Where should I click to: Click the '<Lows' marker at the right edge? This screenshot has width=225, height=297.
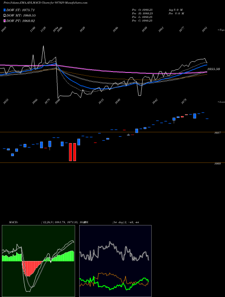click(221, 102)
